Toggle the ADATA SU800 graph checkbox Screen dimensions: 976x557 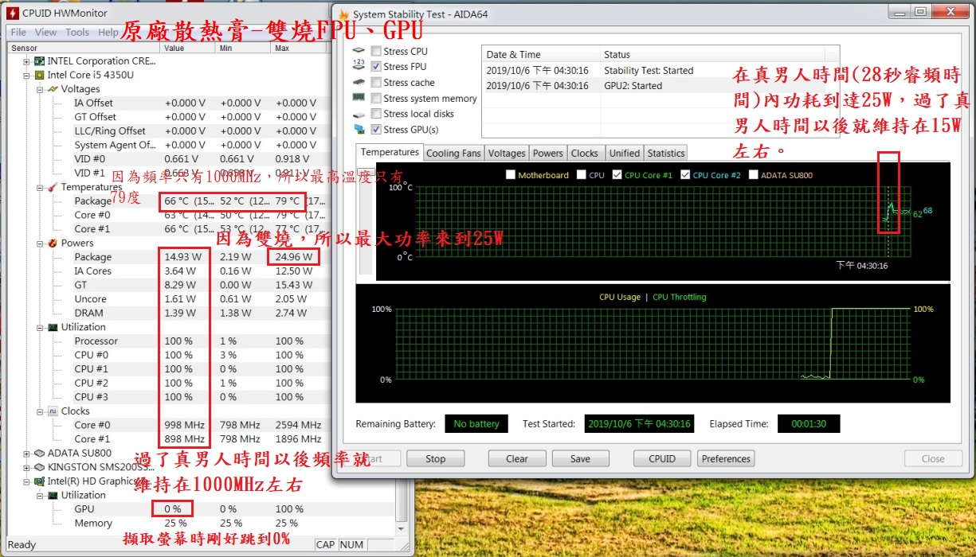tap(753, 175)
